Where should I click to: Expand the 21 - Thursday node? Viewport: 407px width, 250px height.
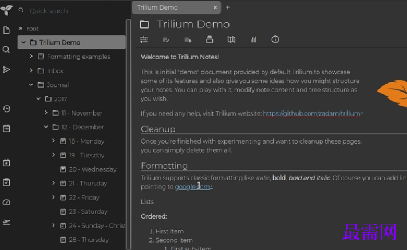point(53,183)
